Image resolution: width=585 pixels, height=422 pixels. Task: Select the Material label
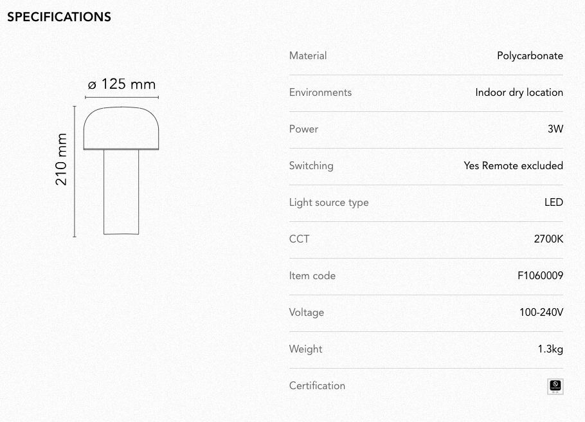coord(308,55)
